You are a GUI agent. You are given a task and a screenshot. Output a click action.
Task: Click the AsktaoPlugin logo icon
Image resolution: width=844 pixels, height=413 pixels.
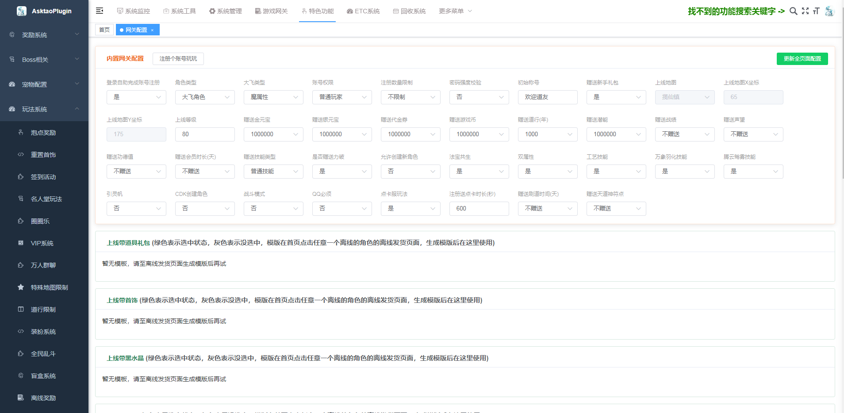[21, 11]
